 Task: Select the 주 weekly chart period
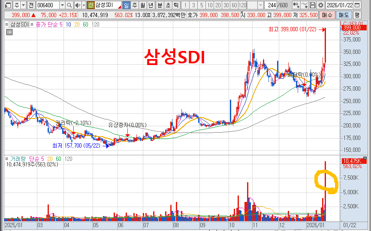pos(135,5)
